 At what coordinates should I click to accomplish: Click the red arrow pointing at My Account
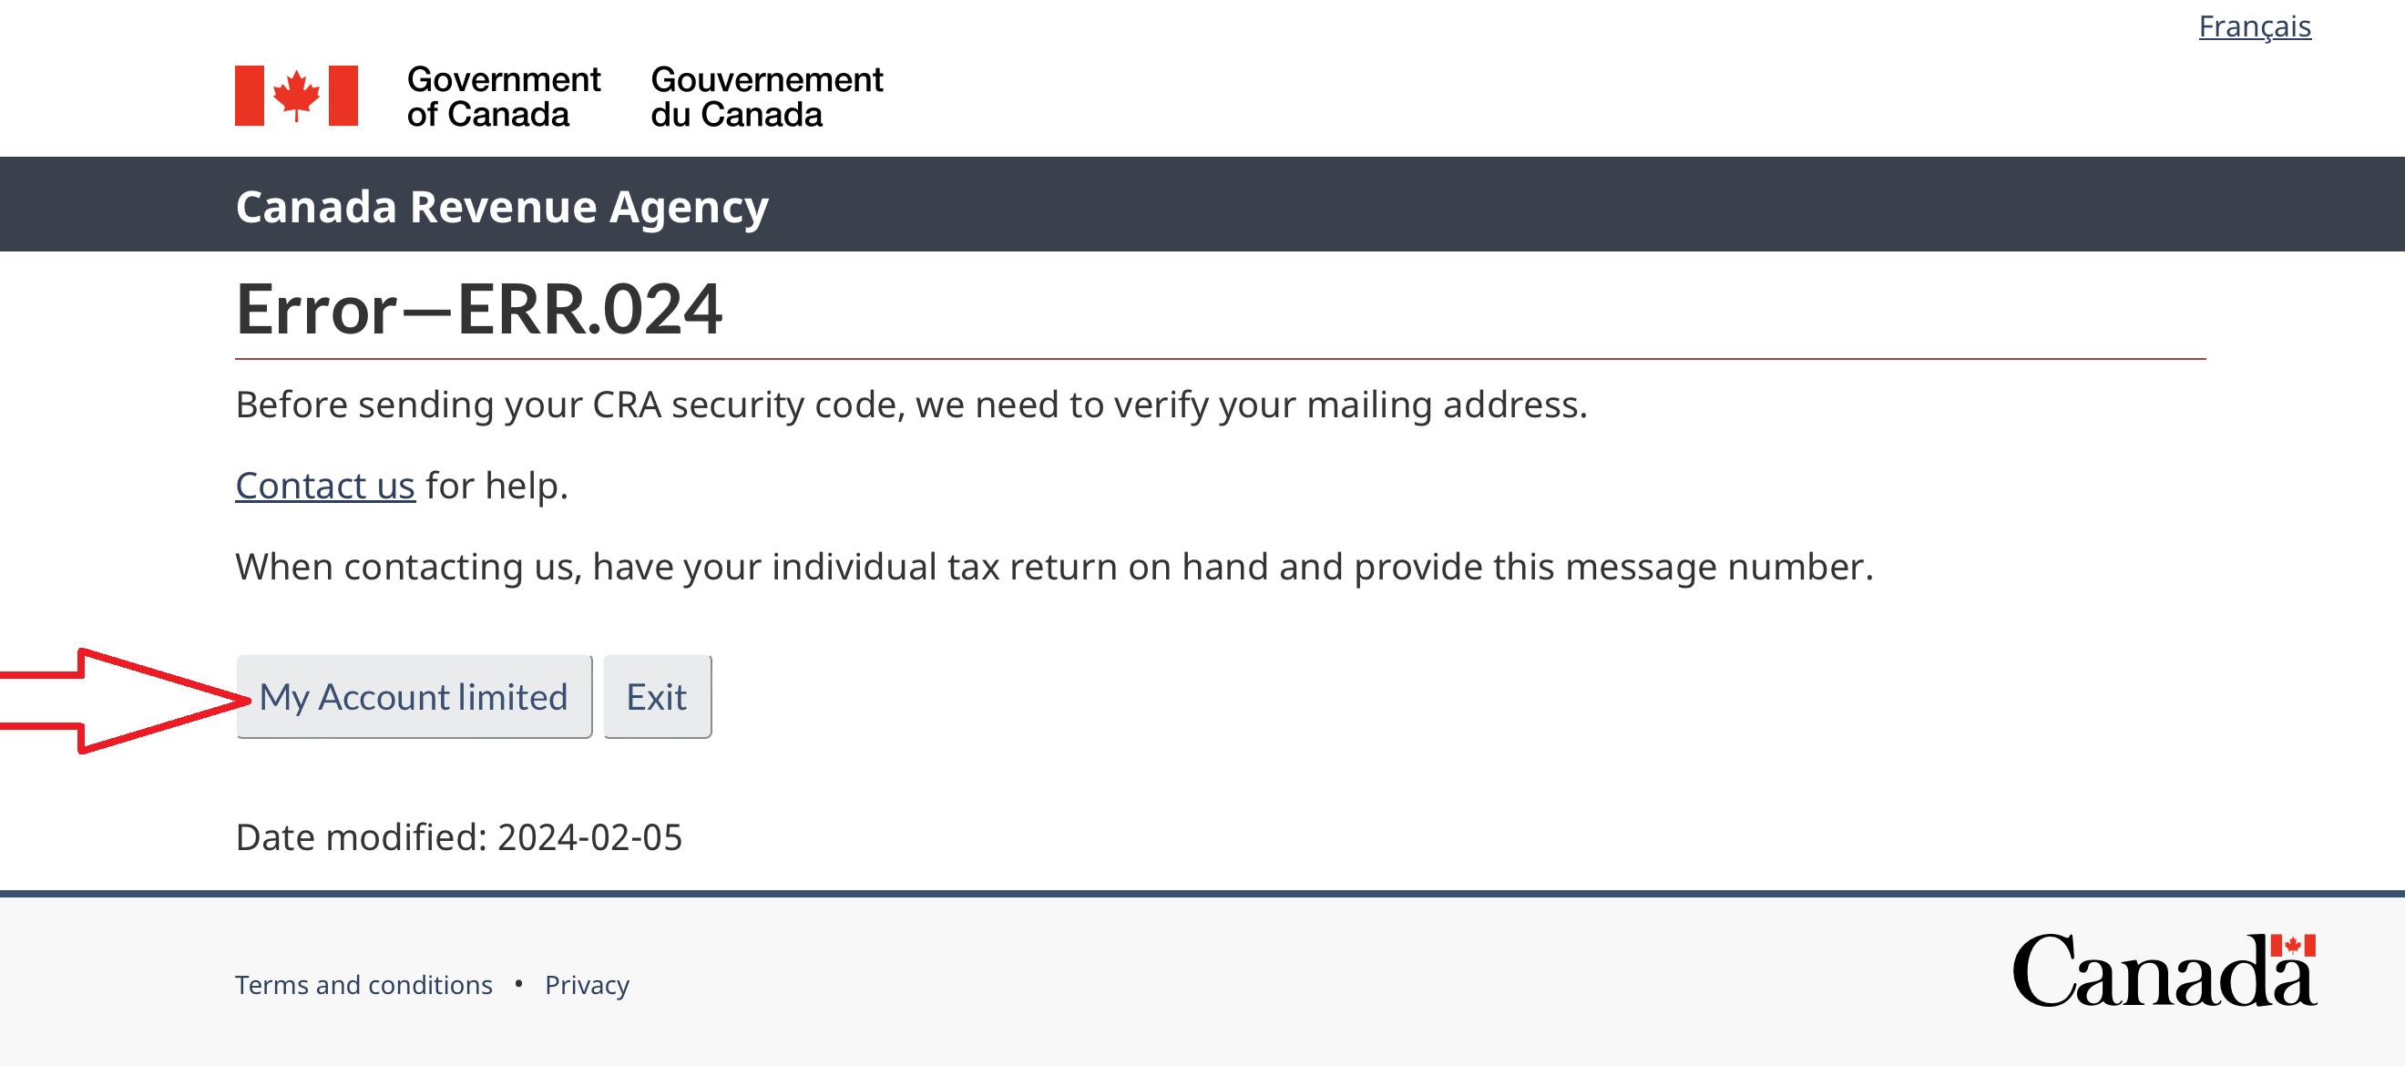pos(121,700)
